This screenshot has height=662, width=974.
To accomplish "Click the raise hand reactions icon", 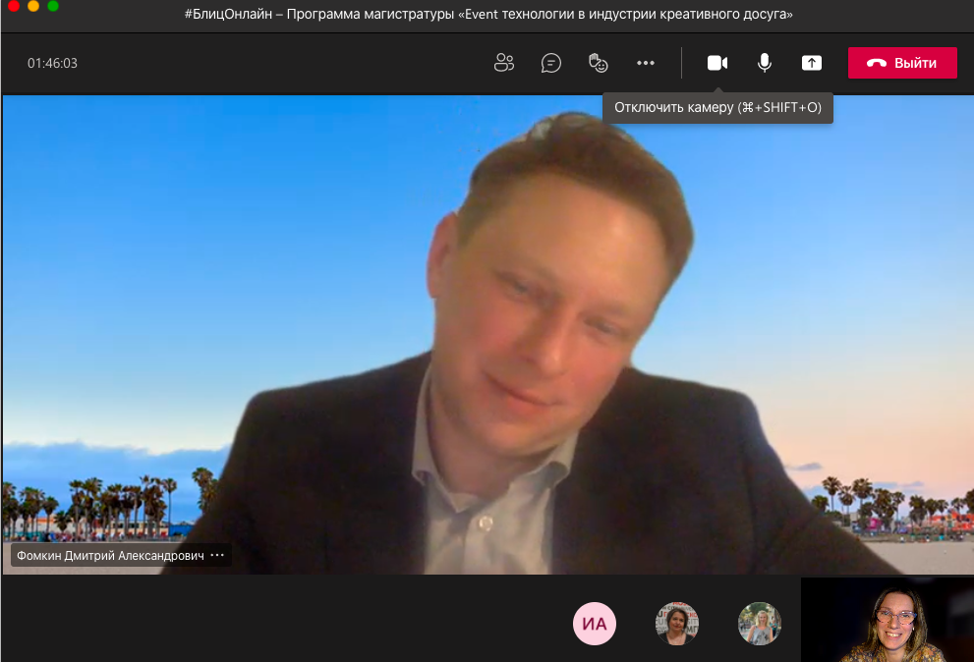I will point(598,63).
